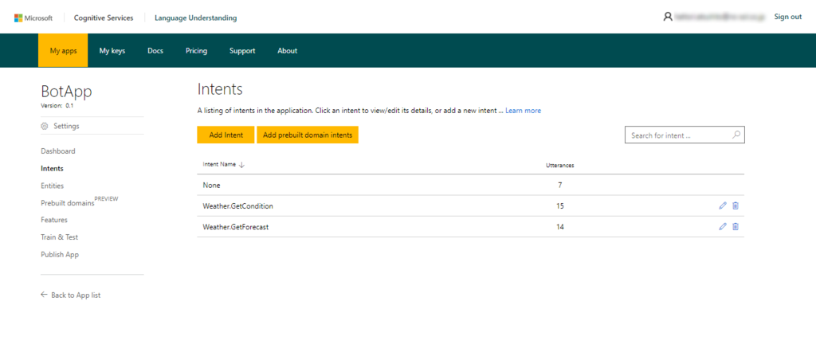816x352 pixels.
Task: Delete the Weather.GetForecast intent trash icon
Action: [x=736, y=226]
